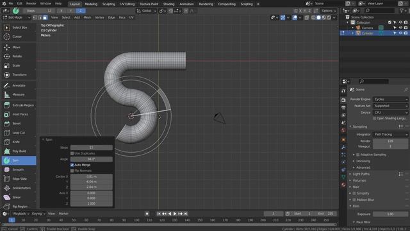The image size is (410, 231).
Task: Choose the Smooth tool
Action: [x=19, y=169]
